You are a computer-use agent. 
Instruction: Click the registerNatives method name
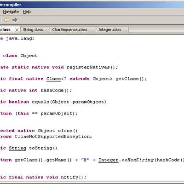pos(88,67)
